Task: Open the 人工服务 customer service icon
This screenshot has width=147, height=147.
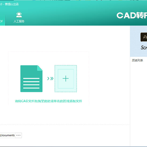Action: pos(19,17)
